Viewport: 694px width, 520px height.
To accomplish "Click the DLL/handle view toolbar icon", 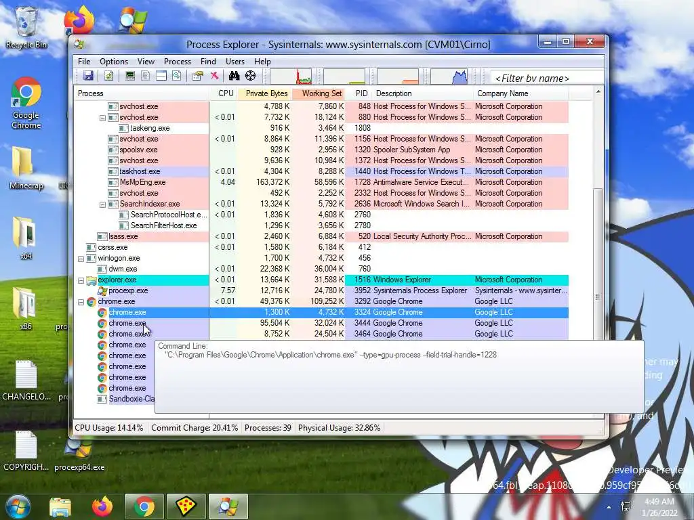I will coord(177,76).
